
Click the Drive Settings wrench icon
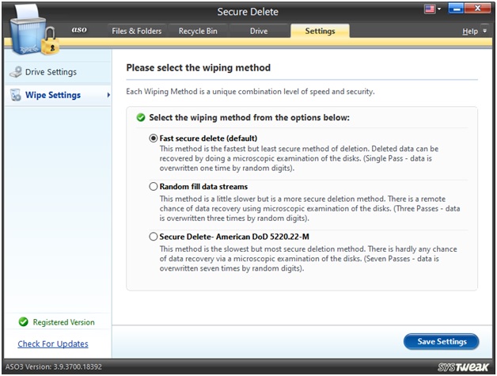click(x=16, y=72)
